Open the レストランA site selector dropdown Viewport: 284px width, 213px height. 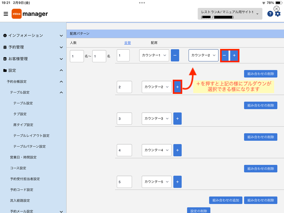(x=230, y=14)
